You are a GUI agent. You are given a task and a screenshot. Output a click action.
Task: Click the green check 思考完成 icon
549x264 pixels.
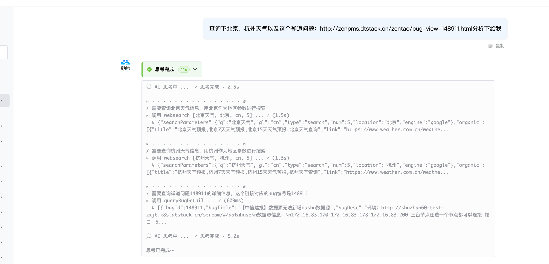pyautogui.click(x=149, y=69)
